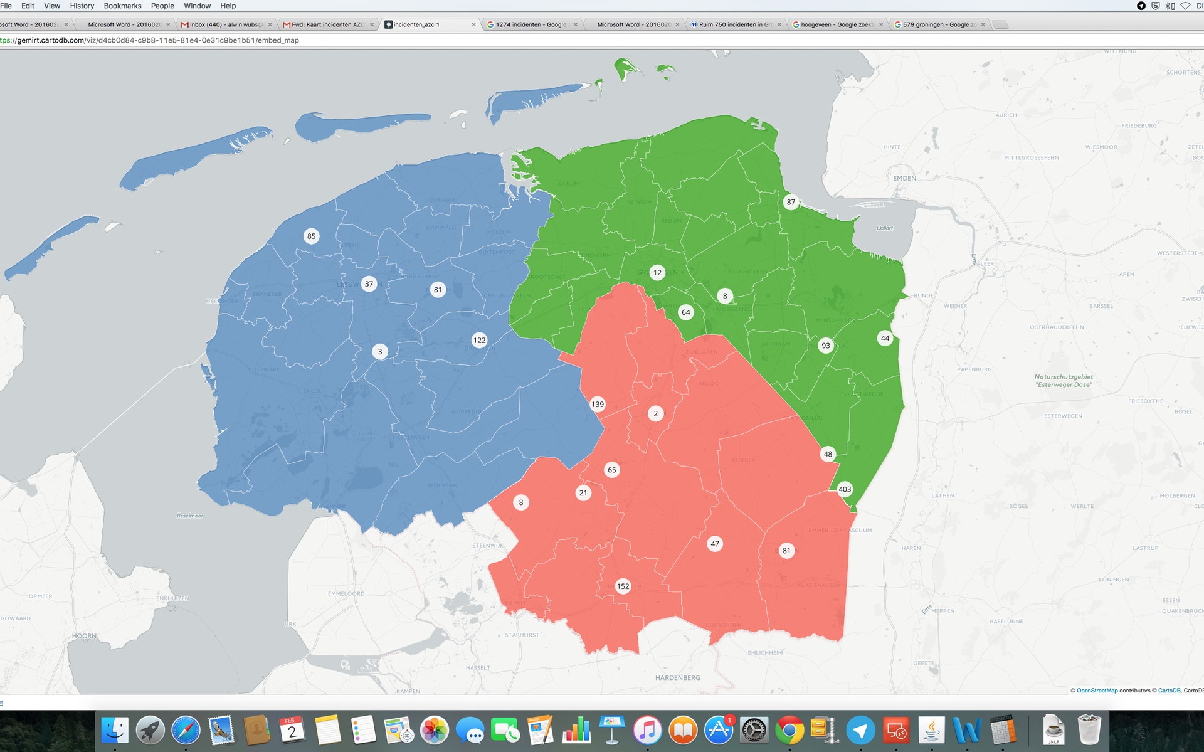Click the 37 marker near Leeuwarden
This screenshot has width=1204, height=752.
point(369,283)
